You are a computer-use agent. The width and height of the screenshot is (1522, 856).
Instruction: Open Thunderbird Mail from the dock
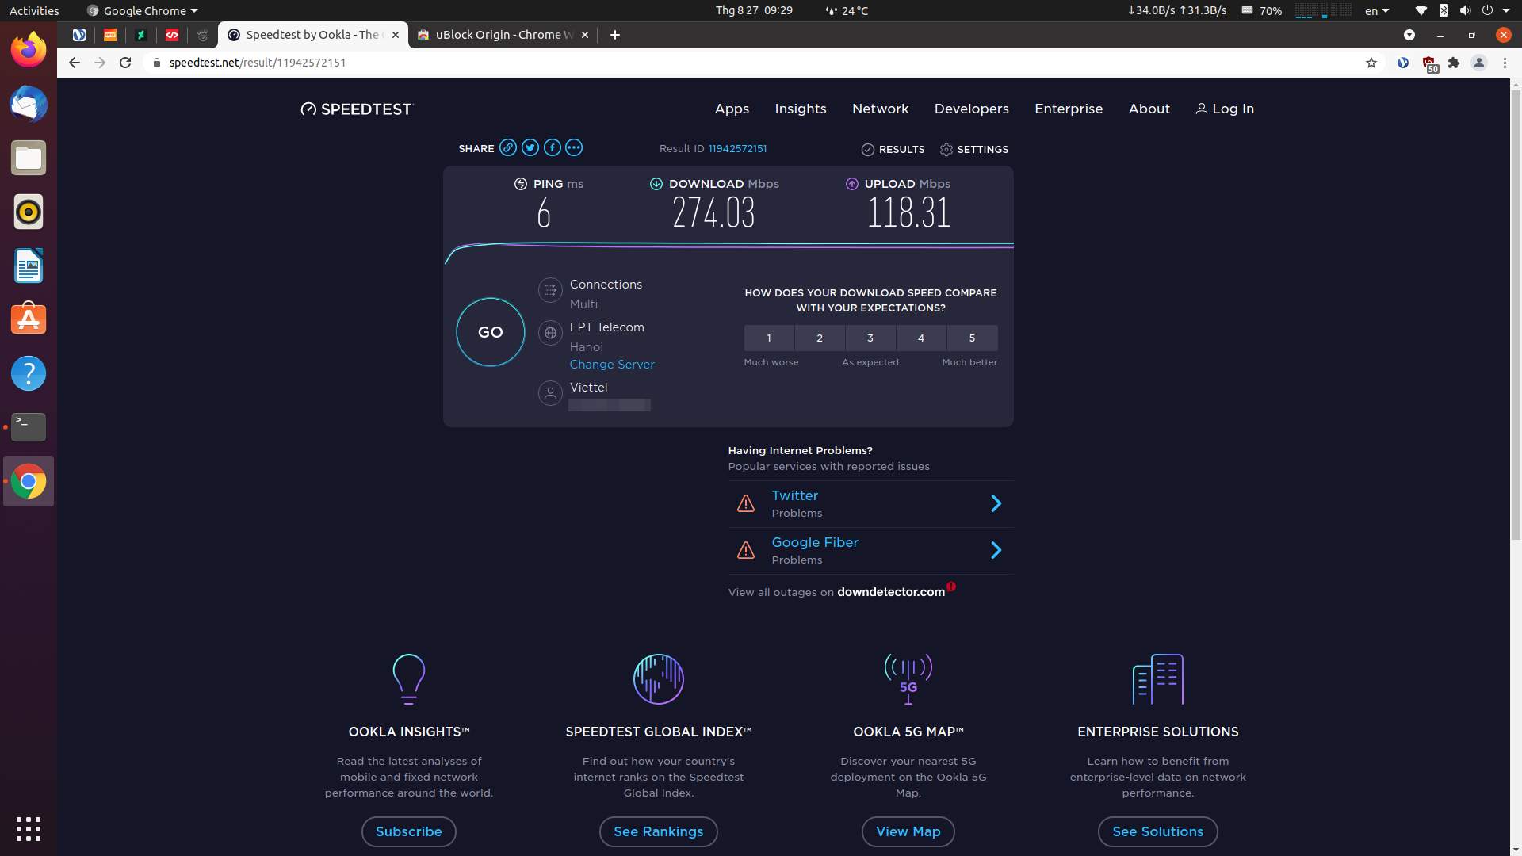pyautogui.click(x=29, y=104)
